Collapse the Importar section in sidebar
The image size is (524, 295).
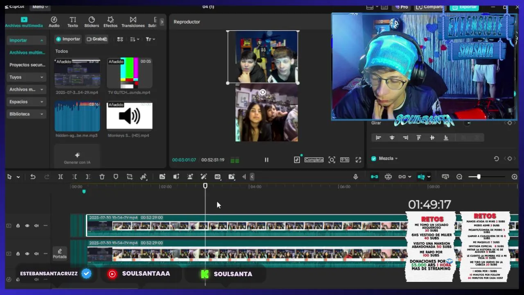click(x=27, y=40)
